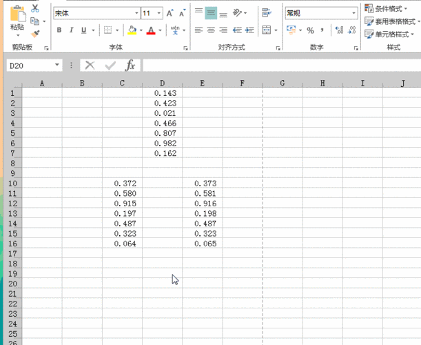The height and width of the screenshot is (345, 421).
Task: Open the Copy options arrow
Action: click(44, 21)
